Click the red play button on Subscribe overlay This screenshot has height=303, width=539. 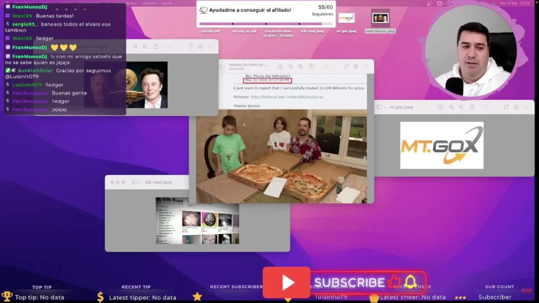(287, 283)
